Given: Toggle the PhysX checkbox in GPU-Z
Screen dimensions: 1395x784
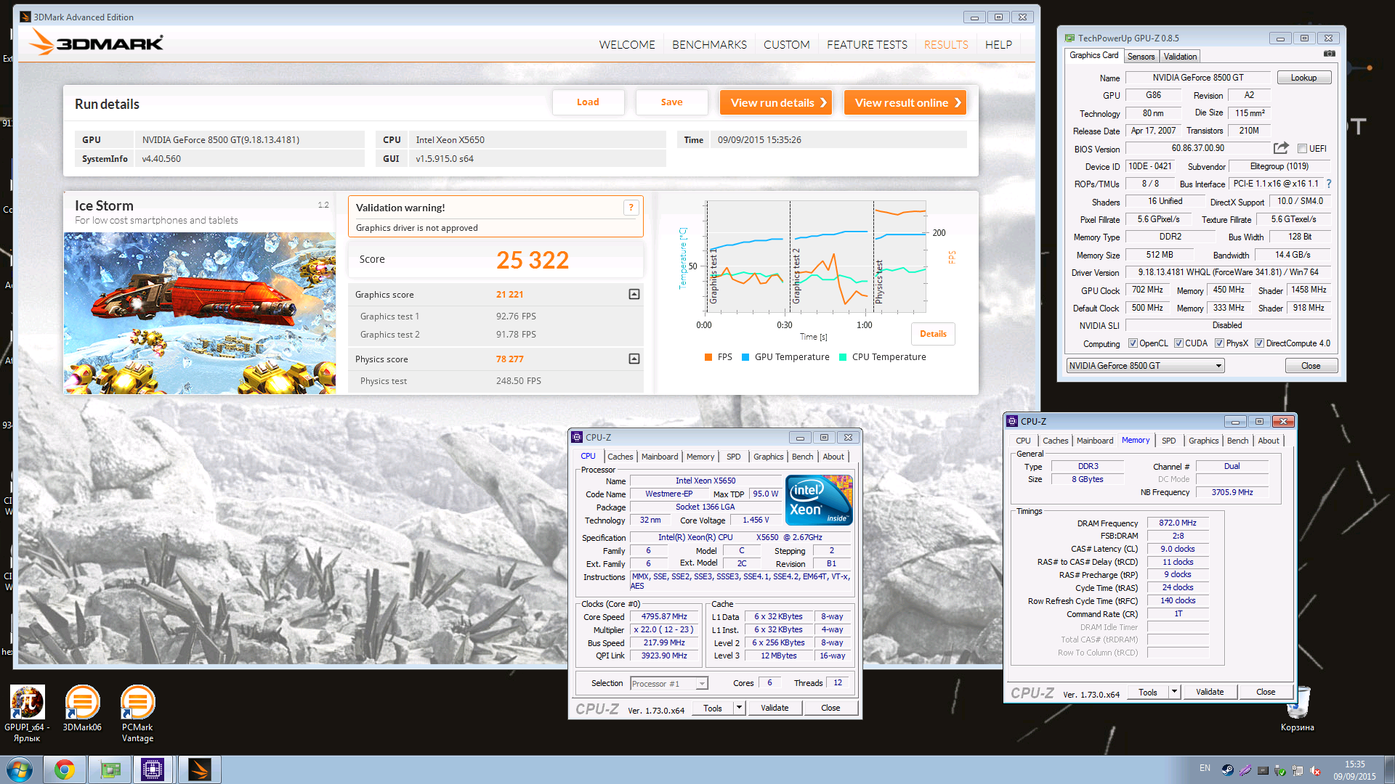Looking at the screenshot, I should coord(1219,343).
